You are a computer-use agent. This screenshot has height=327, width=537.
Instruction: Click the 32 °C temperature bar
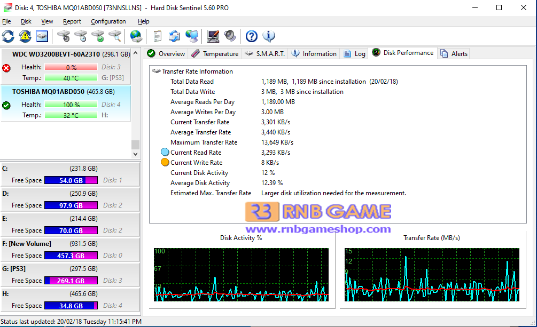pyautogui.click(x=71, y=115)
